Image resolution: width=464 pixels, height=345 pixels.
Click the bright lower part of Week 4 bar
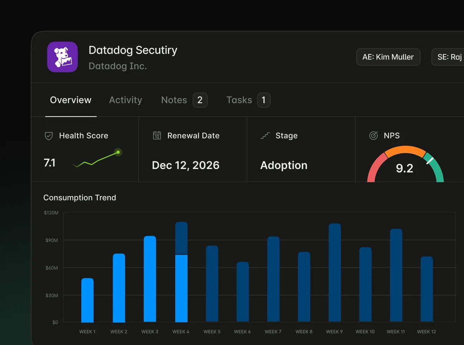click(x=181, y=289)
